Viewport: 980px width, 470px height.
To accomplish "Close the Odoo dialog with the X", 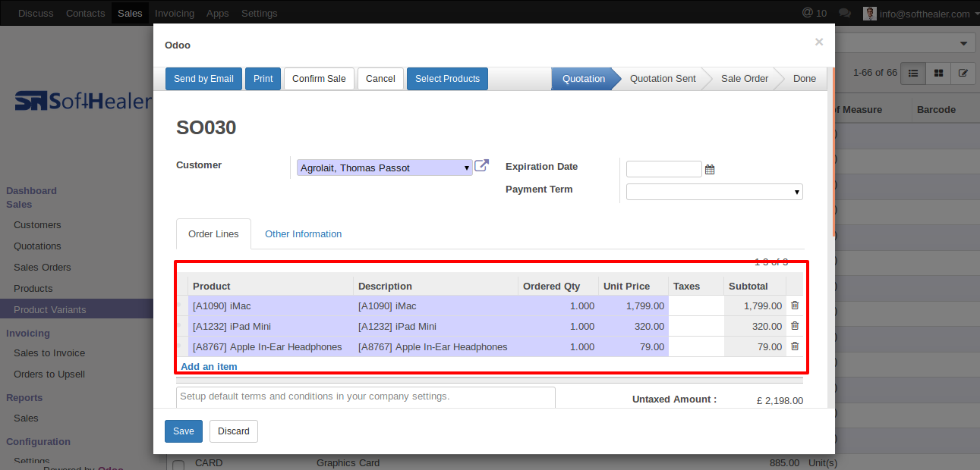I will (x=819, y=42).
